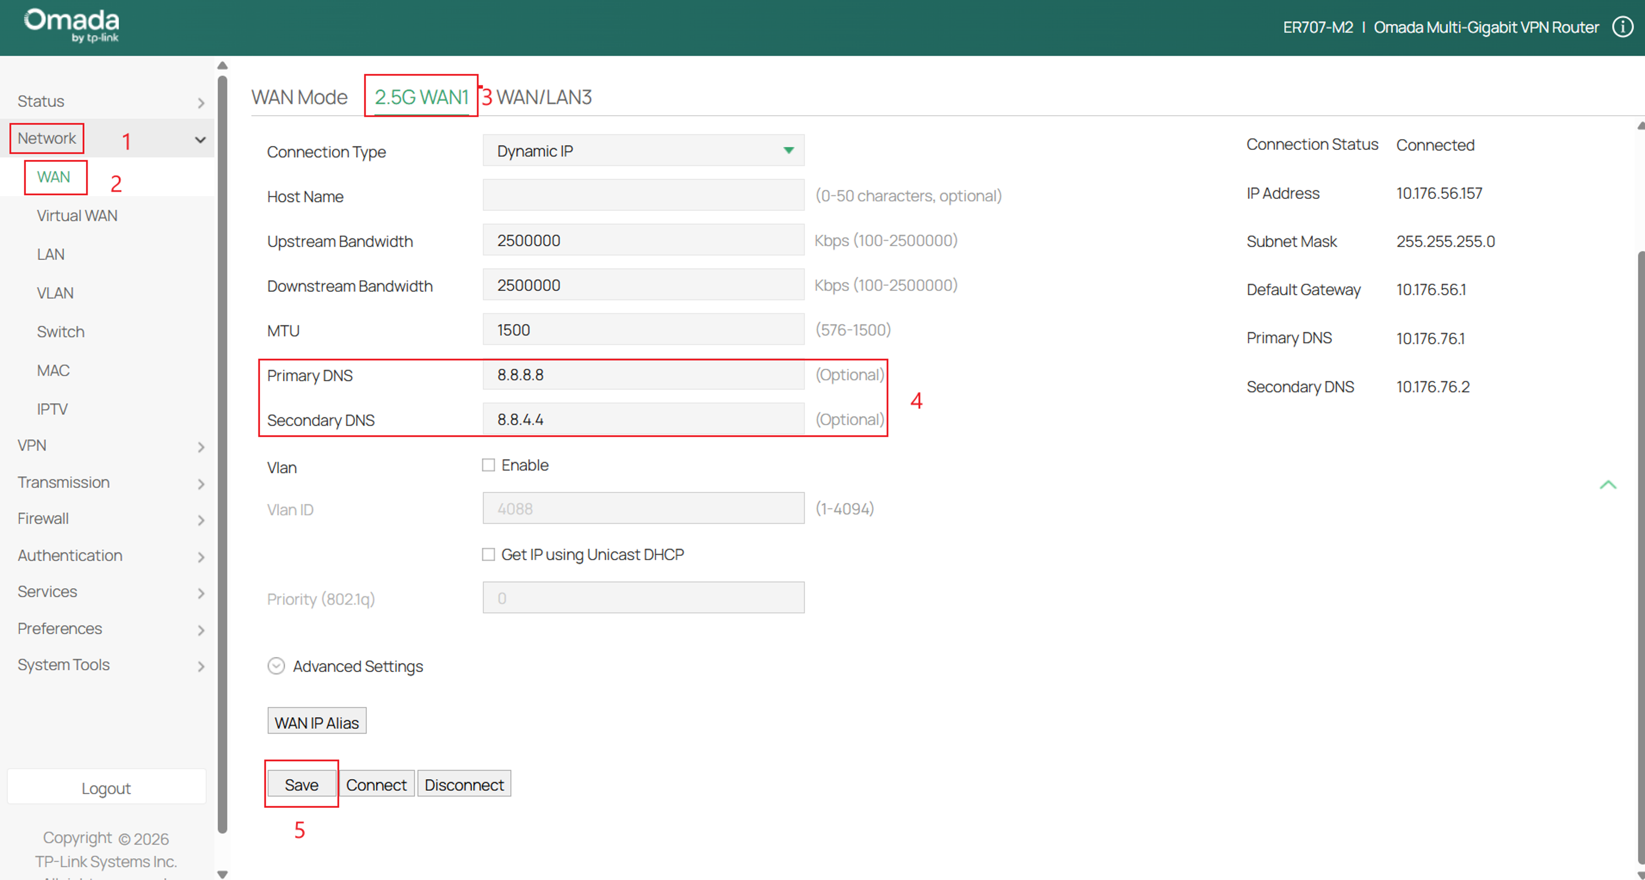The height and width of the screenshot is (880, 1645).
Task: Expand the Firewall menu section
Action: tap(107, 519)
